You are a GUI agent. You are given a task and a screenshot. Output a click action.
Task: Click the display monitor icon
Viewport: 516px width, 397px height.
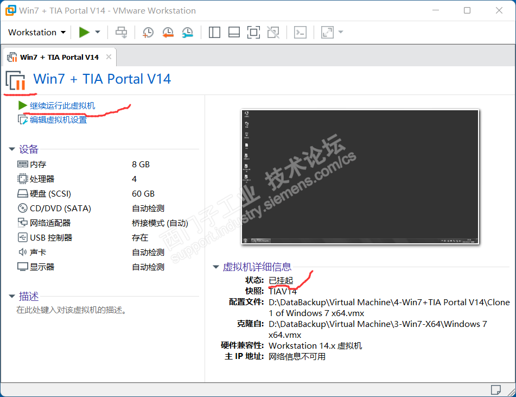pos(22,267)
